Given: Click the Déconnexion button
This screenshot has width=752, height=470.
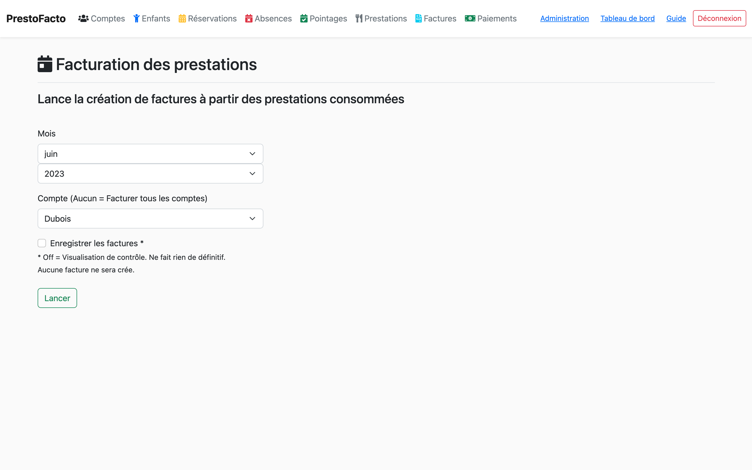Looking at the screenshot, I should pos(719,18).
